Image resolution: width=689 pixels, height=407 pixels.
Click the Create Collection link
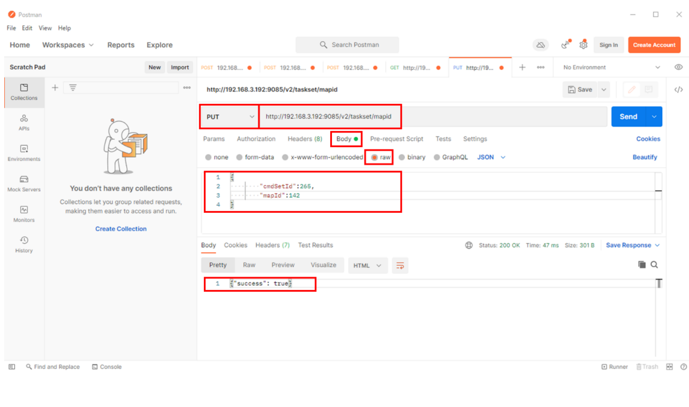(x=121, y=229)
